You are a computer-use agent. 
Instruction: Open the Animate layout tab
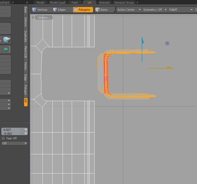pyautogui.click(x=105, y=3)
